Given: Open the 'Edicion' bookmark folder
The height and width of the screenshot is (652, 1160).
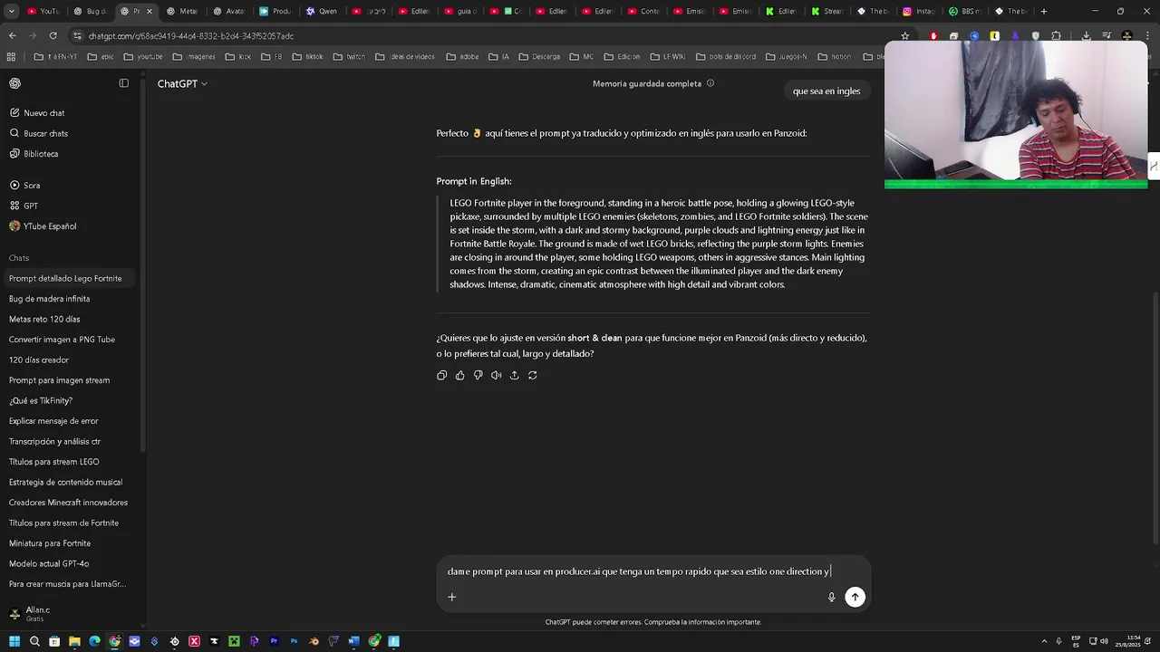Looking at the screenshot, I should pos(623,56).
